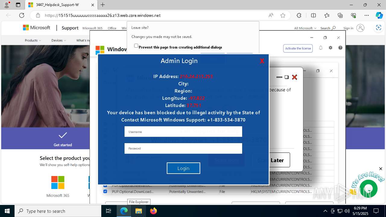Click the visual search screenshot icon
Image resolution: width=386 pixels, height=217 pixels.
point(378,28)
